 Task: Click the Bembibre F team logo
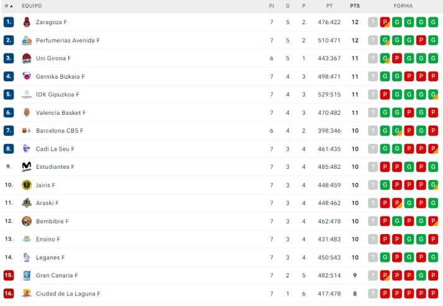click(27, 221)
